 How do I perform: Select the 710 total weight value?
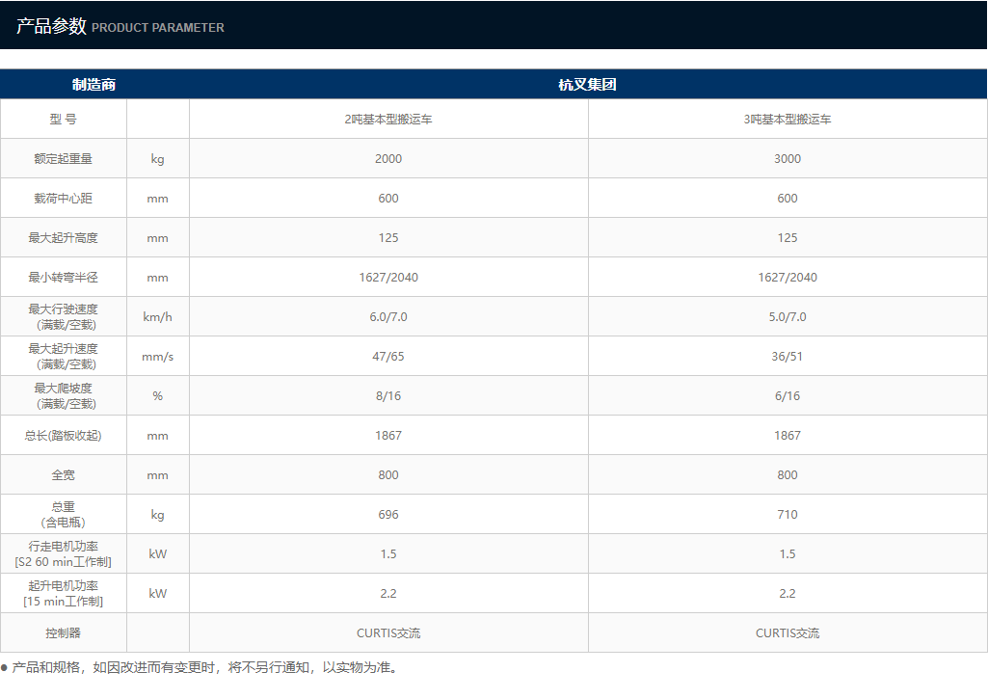tap(787, 514)
